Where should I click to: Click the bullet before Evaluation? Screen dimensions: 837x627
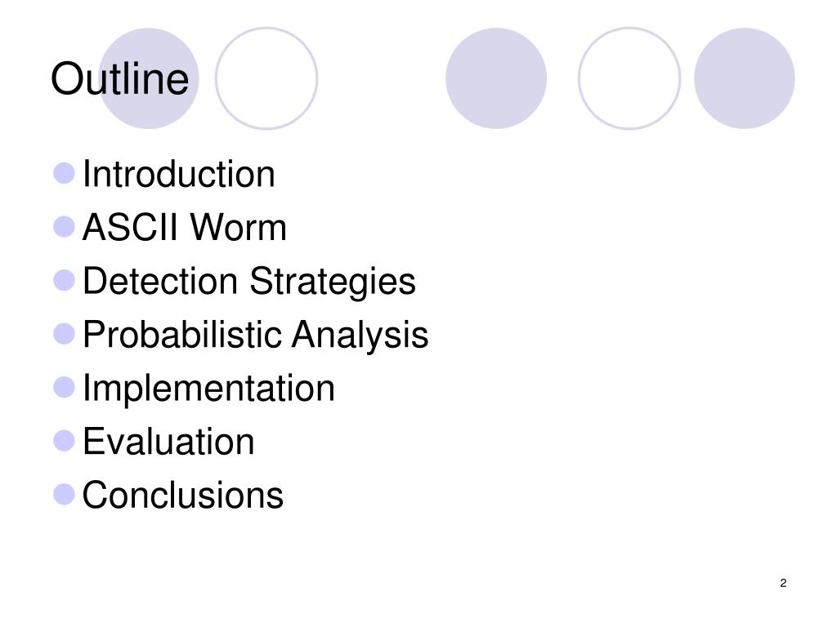click(64, 441)
